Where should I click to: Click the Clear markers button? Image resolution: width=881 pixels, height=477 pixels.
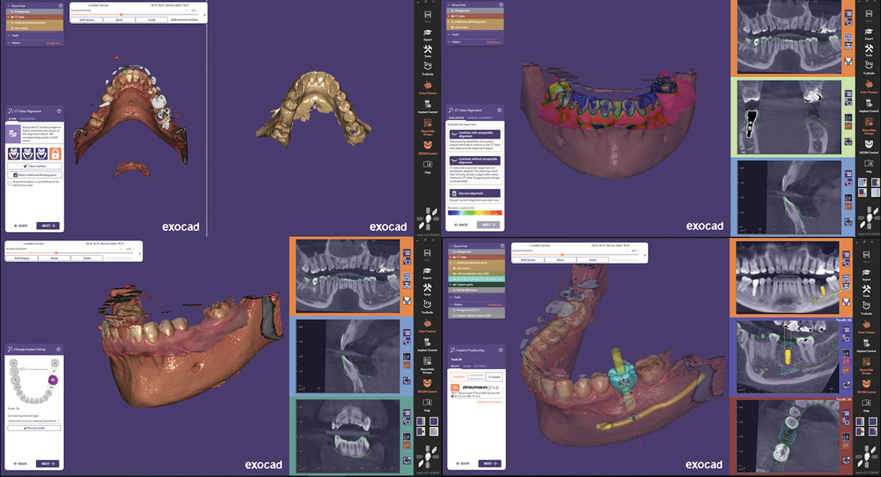click(35, 166)
